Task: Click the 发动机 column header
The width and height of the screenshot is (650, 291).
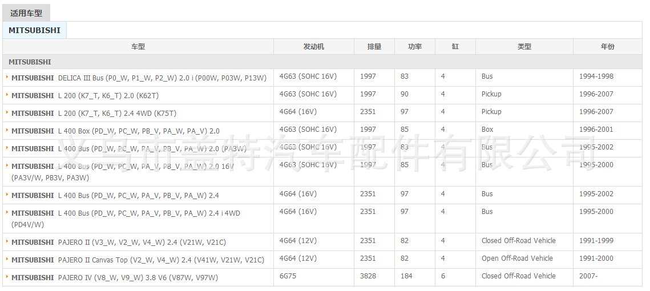Action: (x=314, y=47)
